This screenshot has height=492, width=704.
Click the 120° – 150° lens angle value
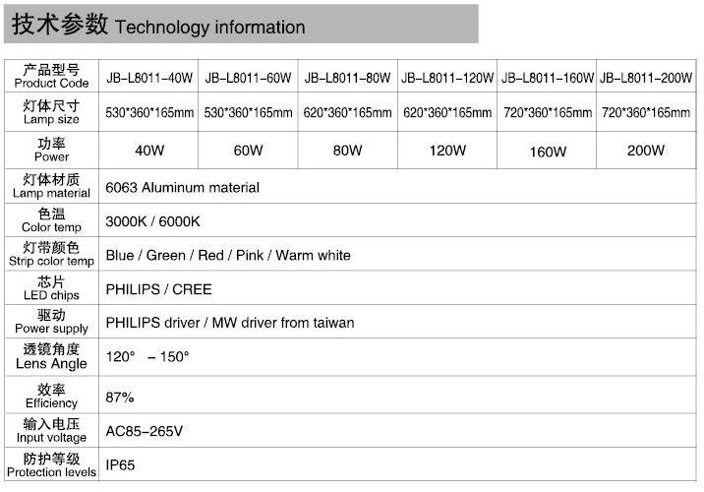pos(147,357)
